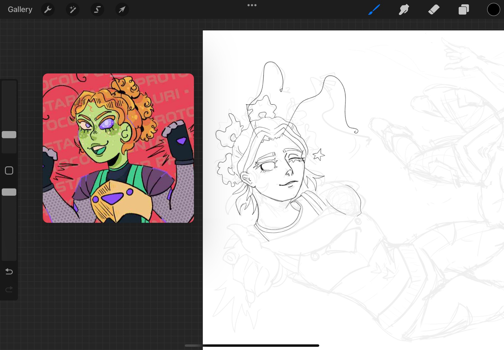The width and height of the screenshot is (504, 350).
Task: Open the Layers panel
Action: click(x=464, y=10)
